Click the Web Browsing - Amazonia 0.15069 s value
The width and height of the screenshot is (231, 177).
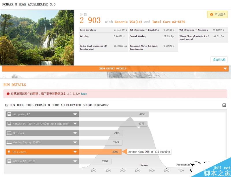click(219, 30)
